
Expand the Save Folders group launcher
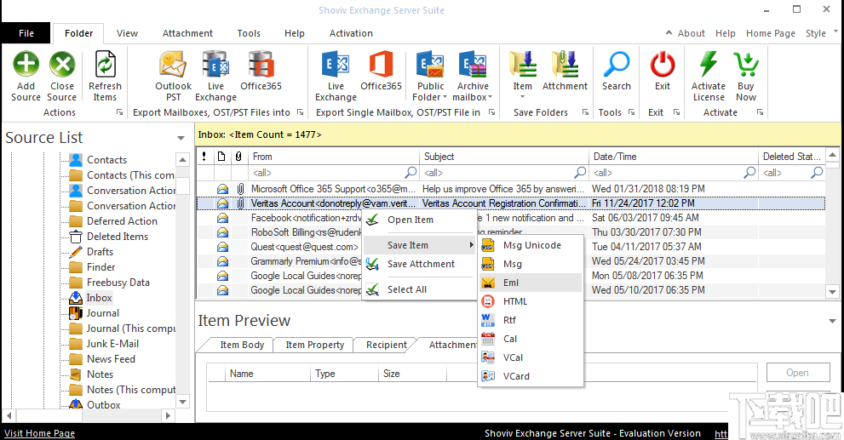[585, 112]
